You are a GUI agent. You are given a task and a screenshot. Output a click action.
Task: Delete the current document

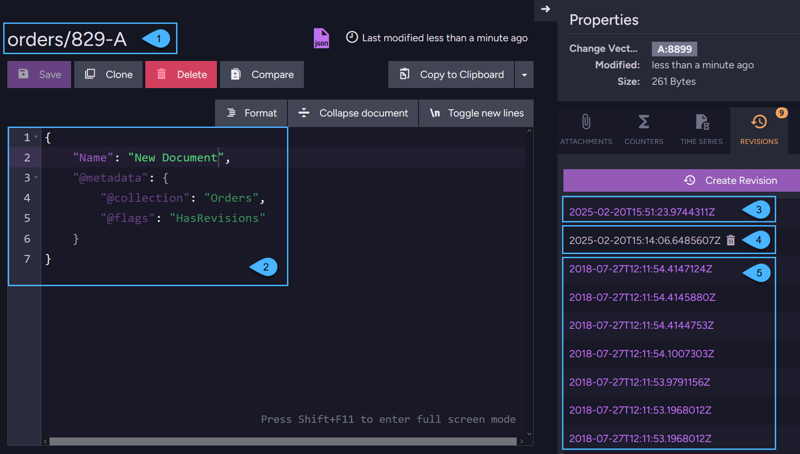[181, 74]
